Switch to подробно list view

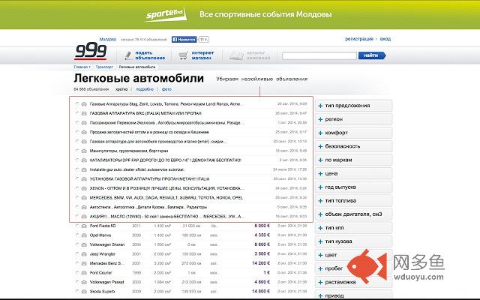click(x=145, y=89)
